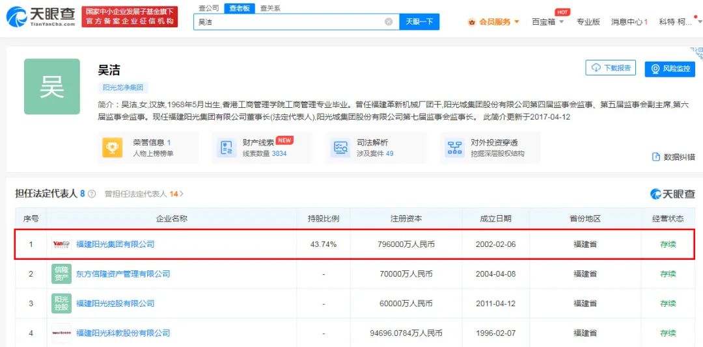Screen dimensions: 703x347
Task: Click 存续 status in row 1
Action: point(668,244)
